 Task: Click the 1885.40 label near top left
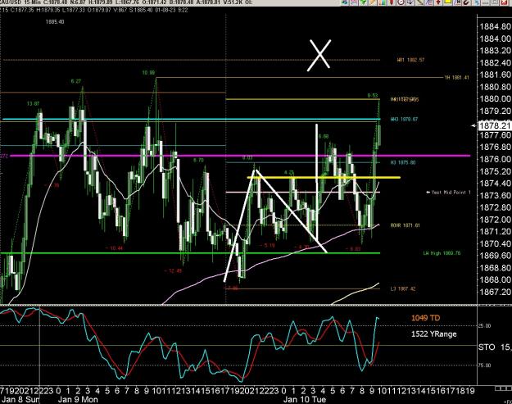tap(55, 21)
